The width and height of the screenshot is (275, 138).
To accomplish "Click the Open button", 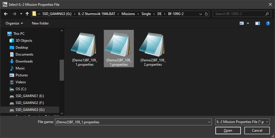I will point(228,131).
